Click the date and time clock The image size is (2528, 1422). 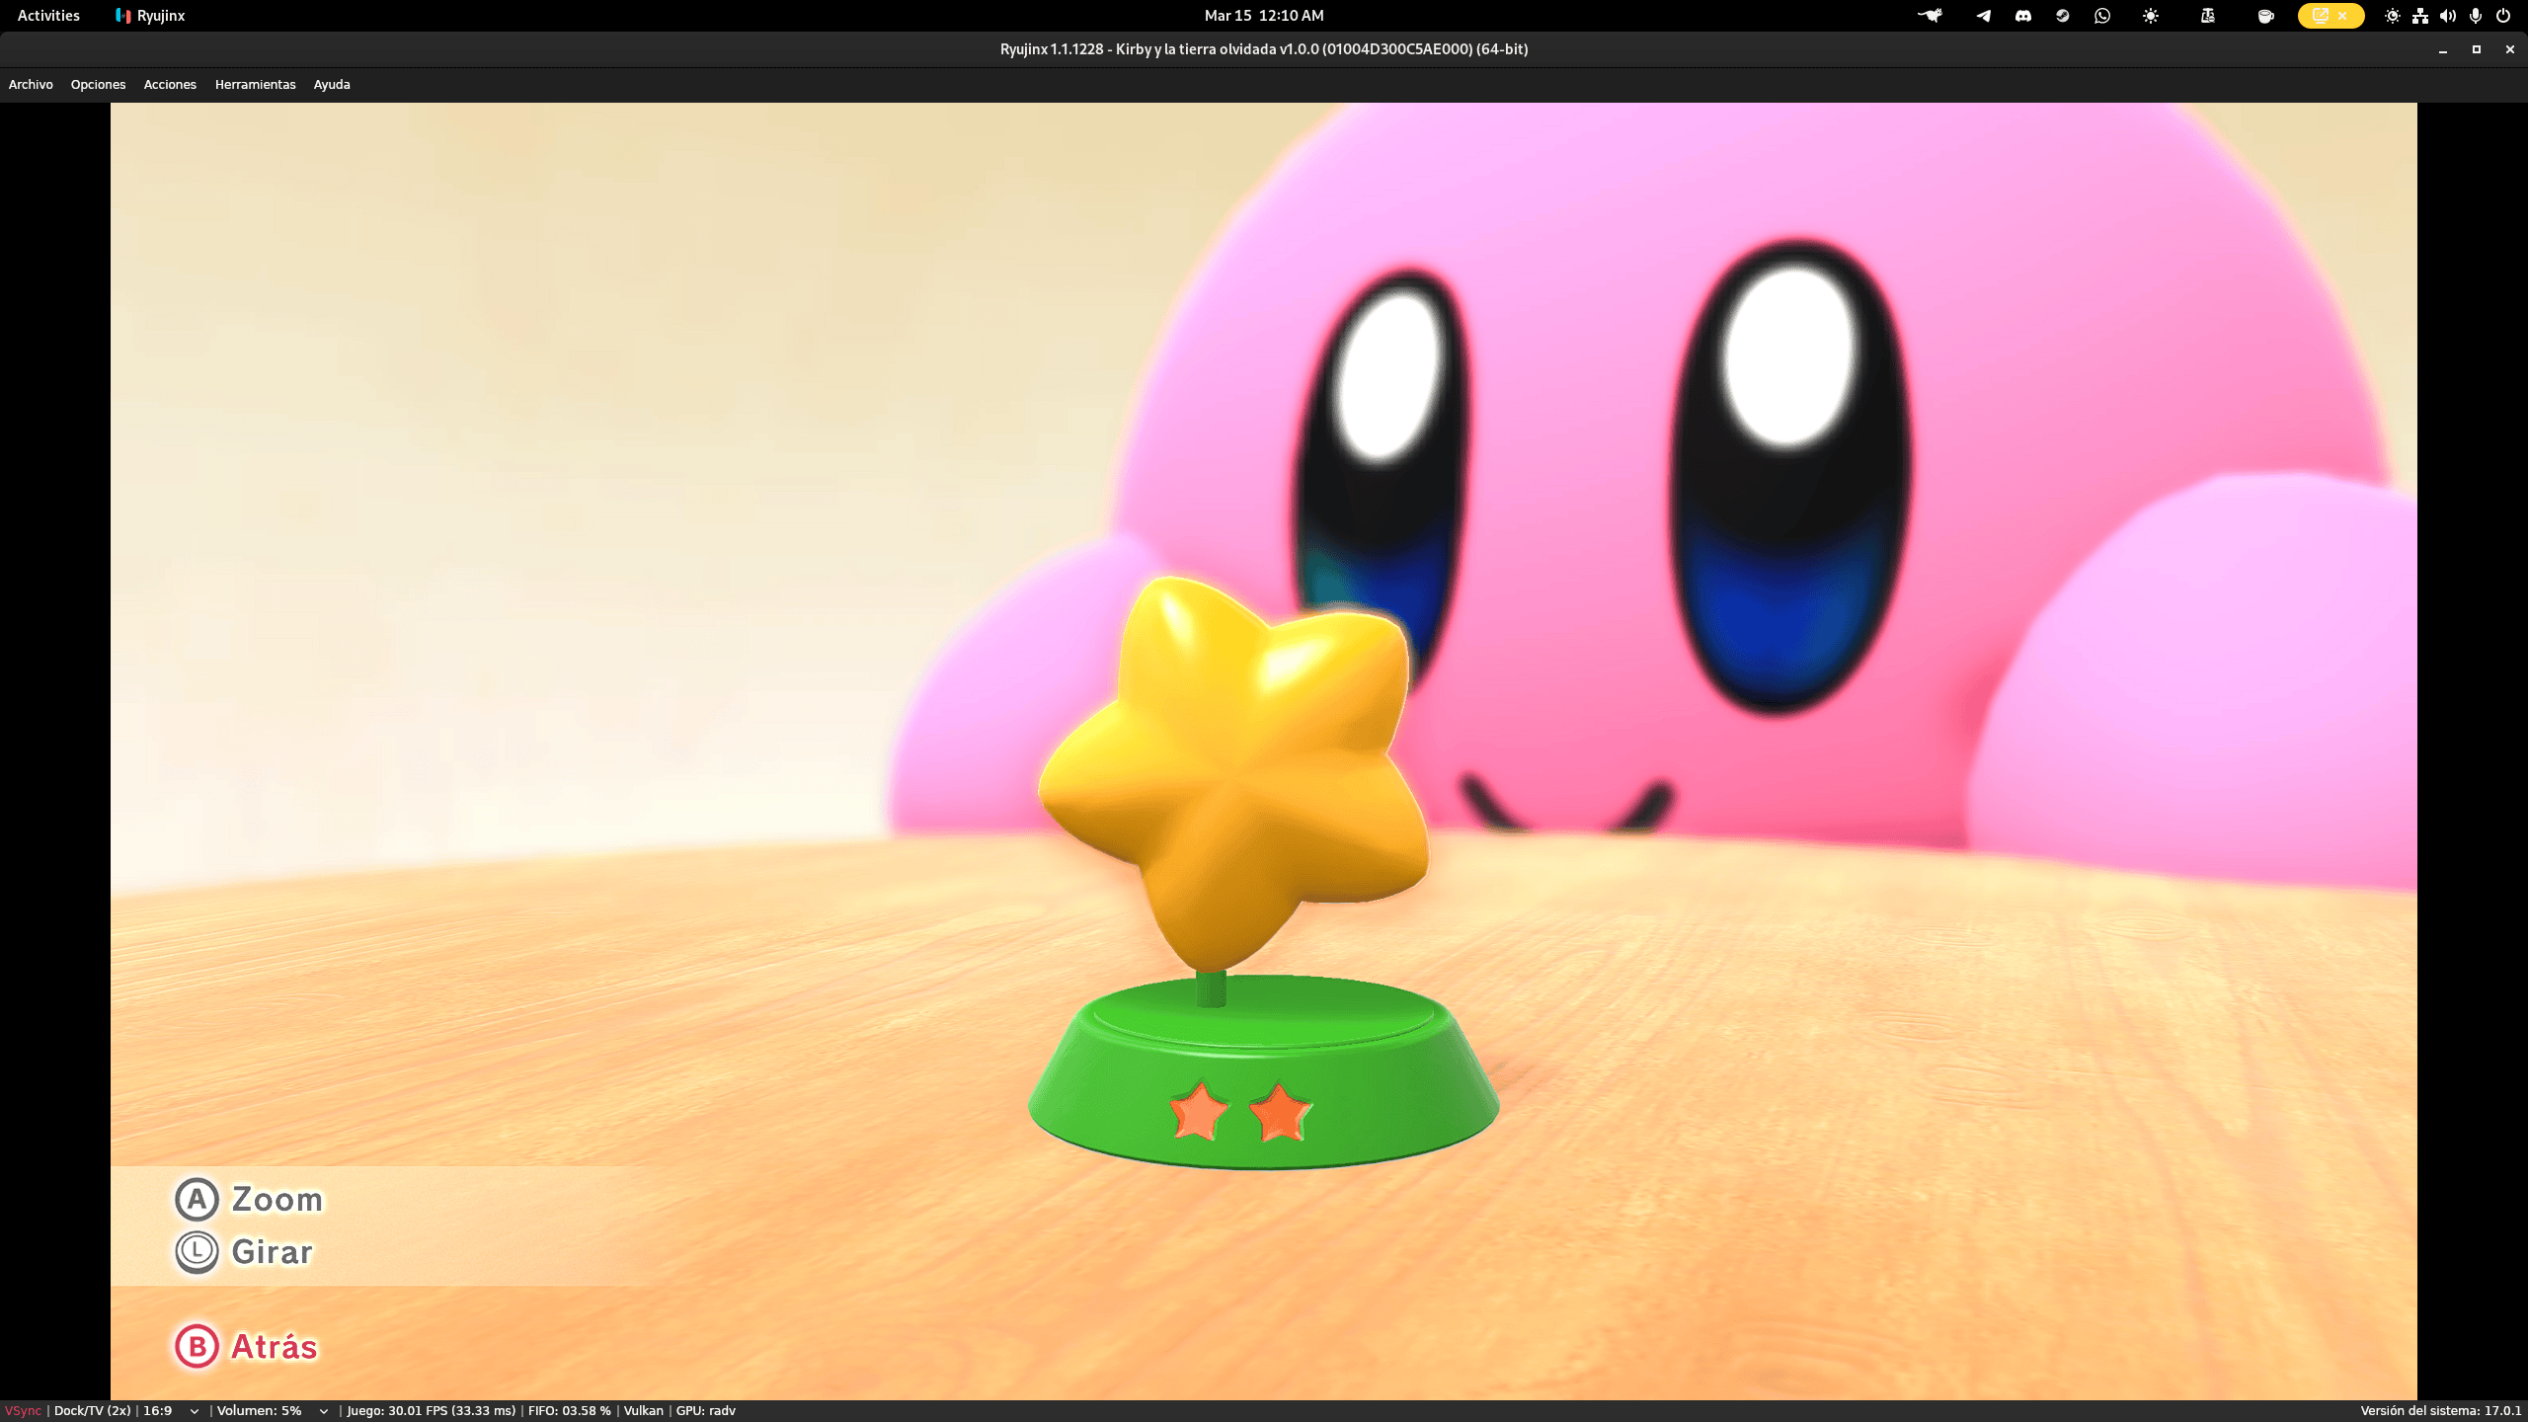(x=1263, y=16)
